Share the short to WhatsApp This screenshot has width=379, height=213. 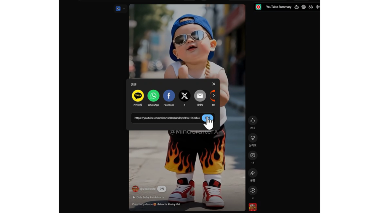pyautogui.click(x=153, y=96)
